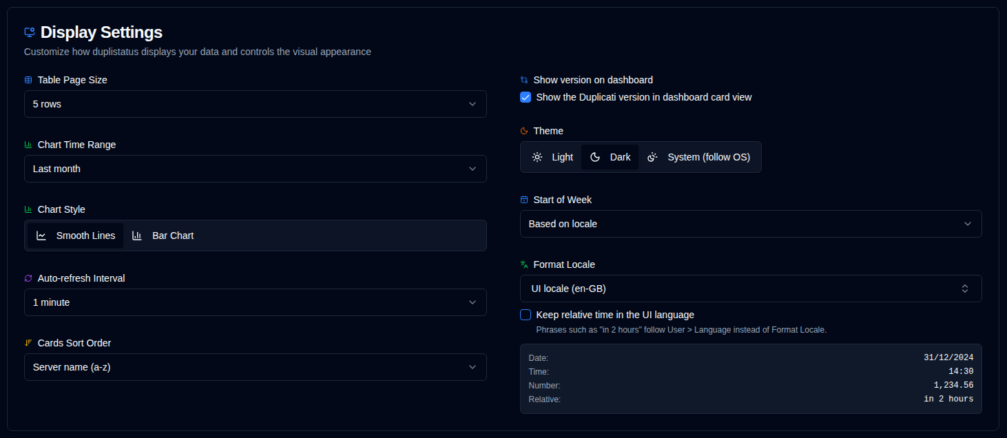Click the Start of Week label
Viewport: 1007px width, 438px height.
(x=563, y=200)
